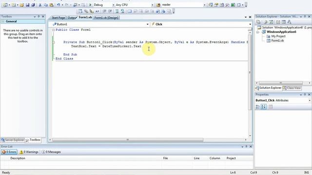The height and width of the screenshot is (175, 312).
Task: Toggle the 0 Messages filter button
Action: click(51, 152)
